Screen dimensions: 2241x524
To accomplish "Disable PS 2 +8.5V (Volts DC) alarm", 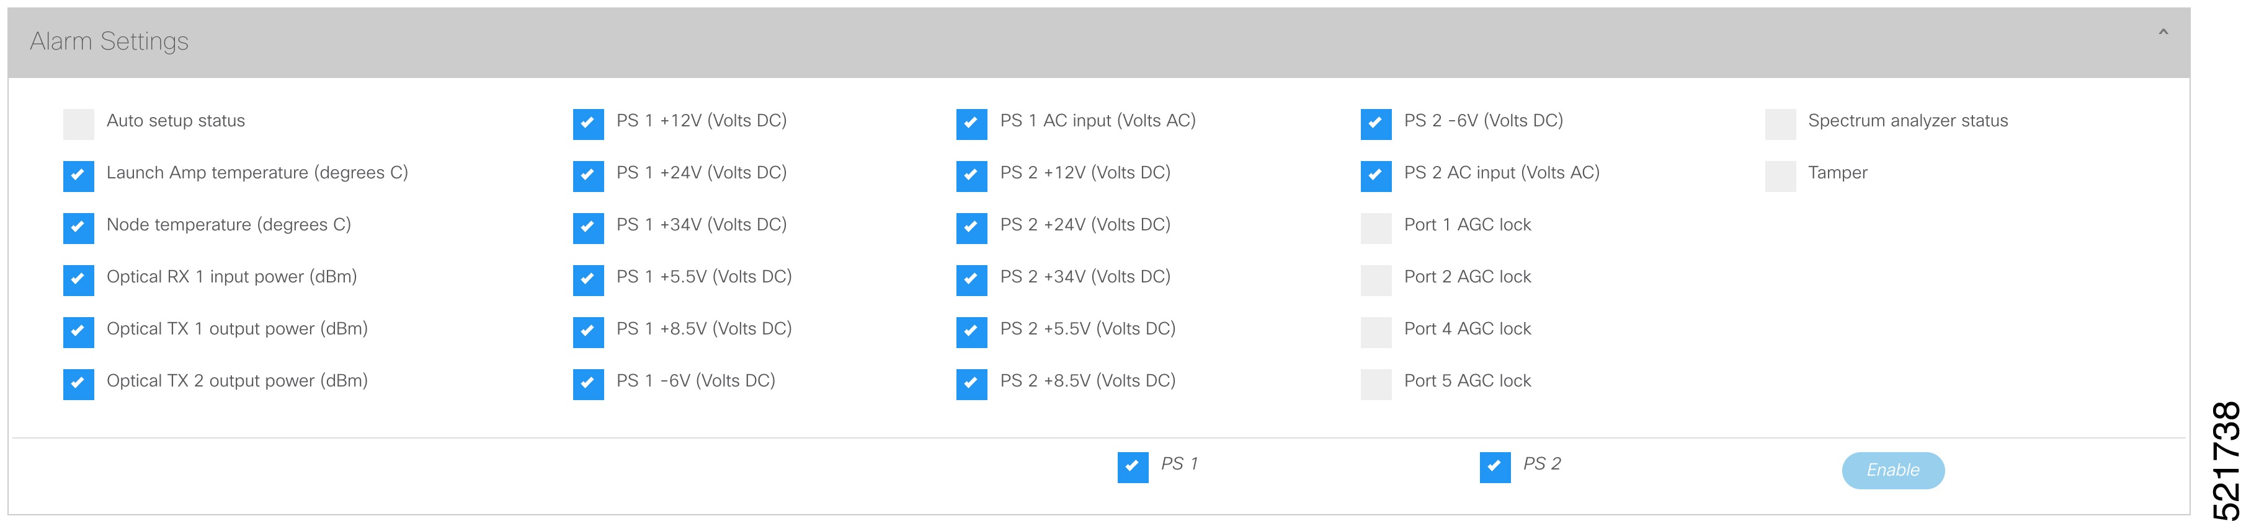I will (x=971, y=384).
